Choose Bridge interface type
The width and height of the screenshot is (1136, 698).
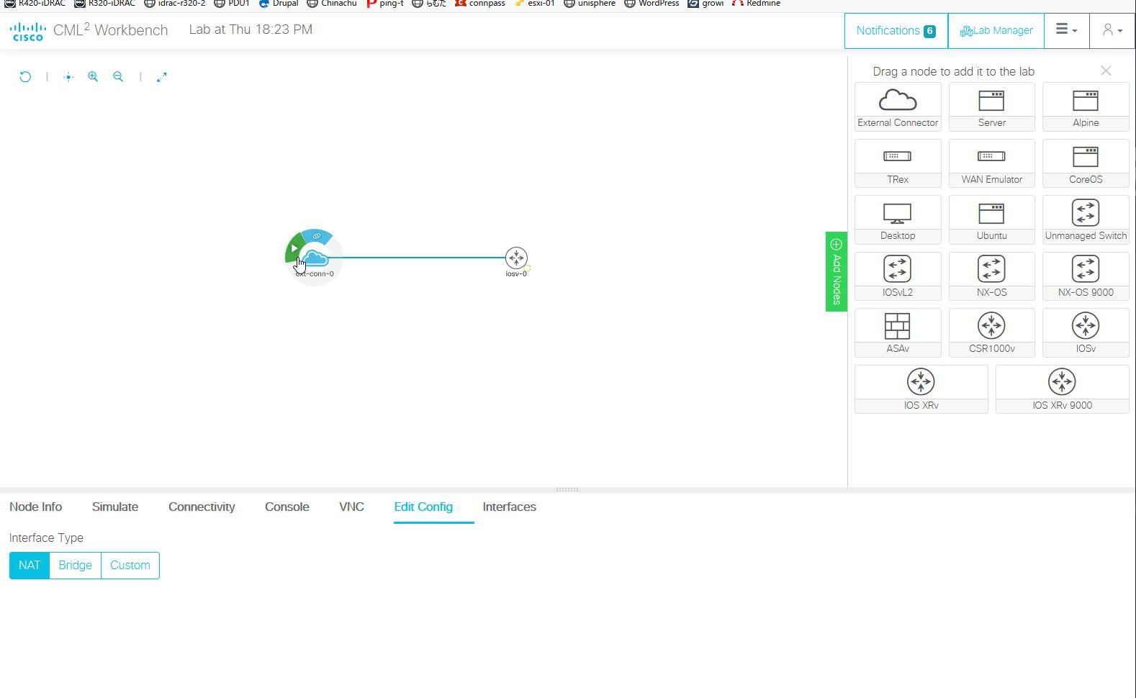coord(75,566)
